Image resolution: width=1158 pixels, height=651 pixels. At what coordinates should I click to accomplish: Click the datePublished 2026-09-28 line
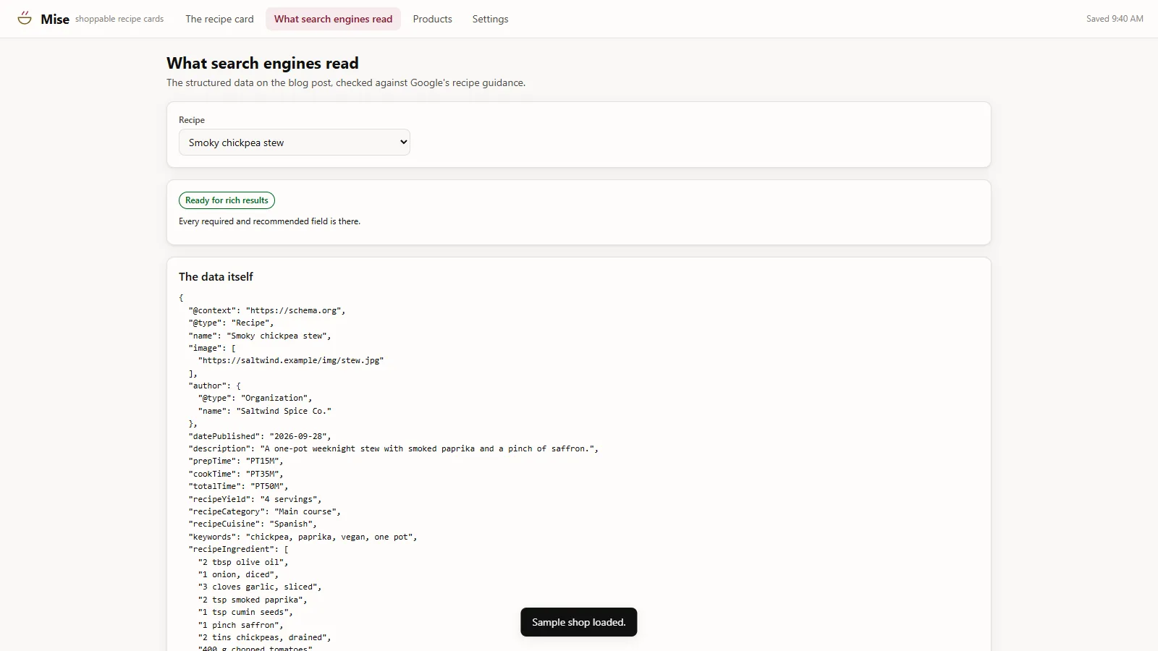point(260,436)
